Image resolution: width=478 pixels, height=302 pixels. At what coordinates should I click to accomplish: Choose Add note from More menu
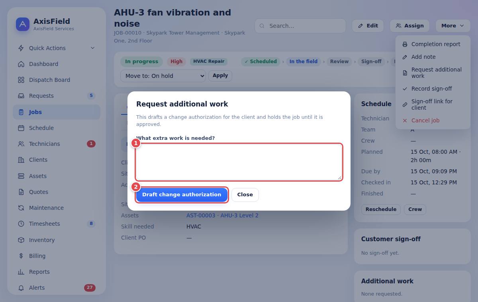433,57
